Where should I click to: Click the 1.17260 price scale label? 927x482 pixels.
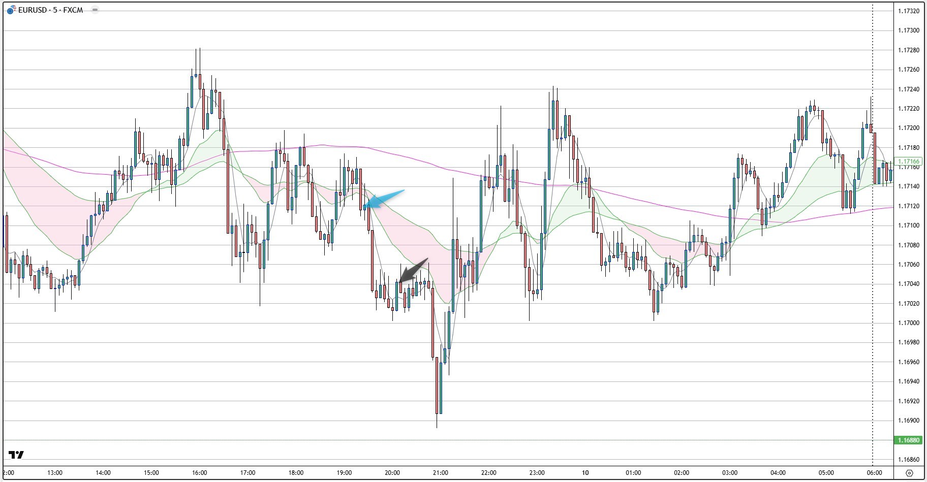coord(909,70)
